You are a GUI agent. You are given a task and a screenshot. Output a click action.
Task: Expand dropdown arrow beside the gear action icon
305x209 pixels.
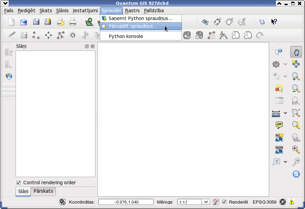[x=285, y=64]
